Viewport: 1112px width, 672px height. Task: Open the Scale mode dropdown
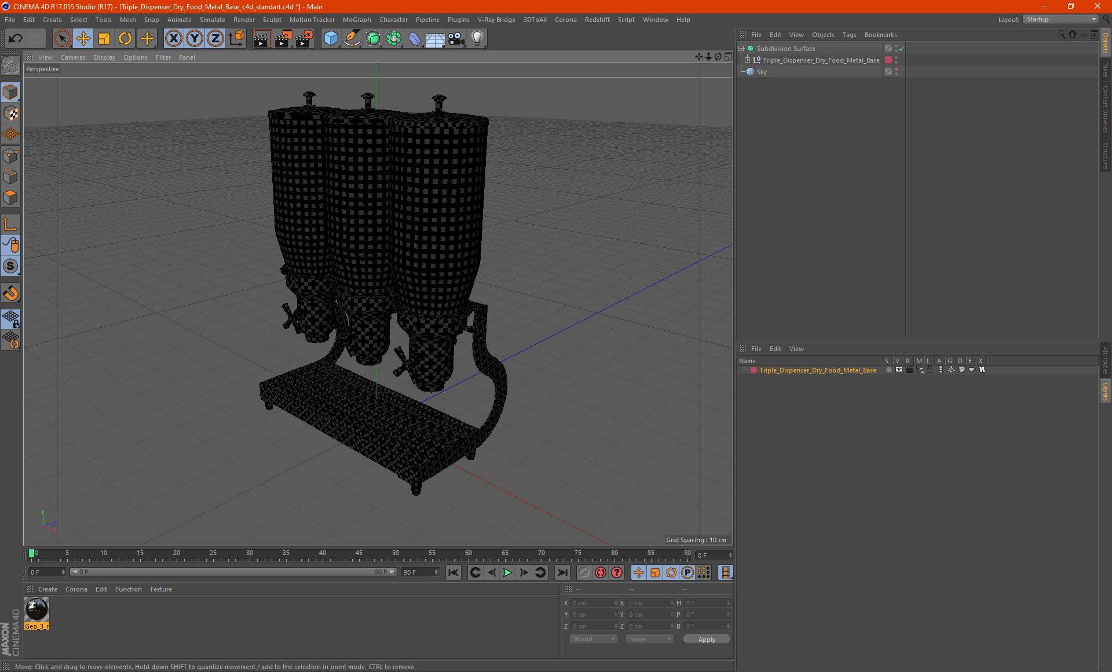tap(650, 639)
